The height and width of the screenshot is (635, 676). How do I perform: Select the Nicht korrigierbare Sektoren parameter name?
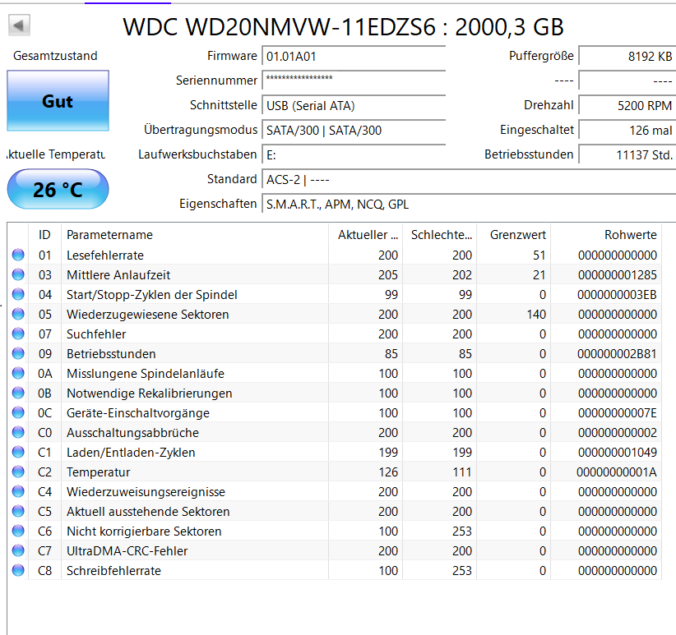click(144, 531)
